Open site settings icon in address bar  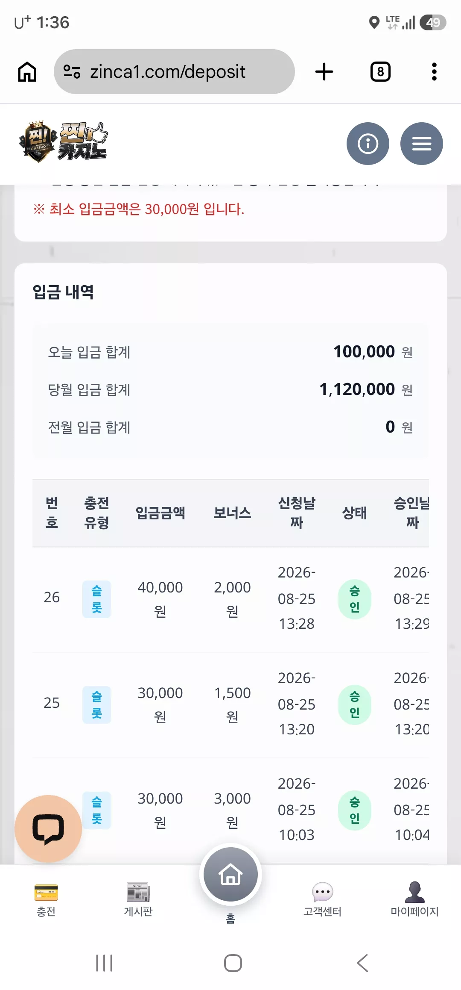click(72, 71)
